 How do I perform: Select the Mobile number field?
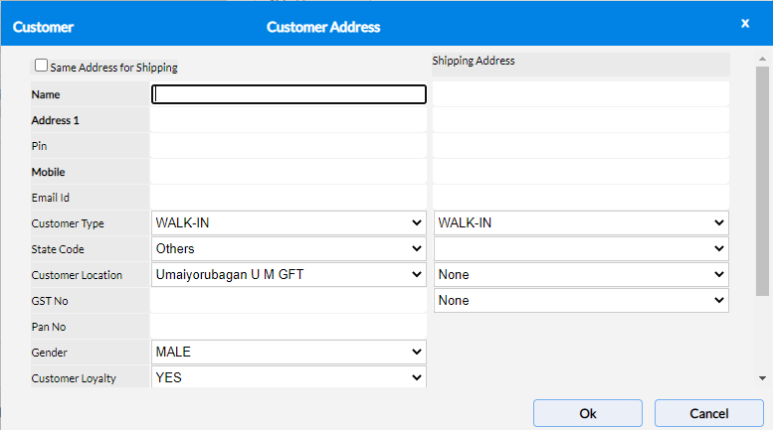point(289,172)
